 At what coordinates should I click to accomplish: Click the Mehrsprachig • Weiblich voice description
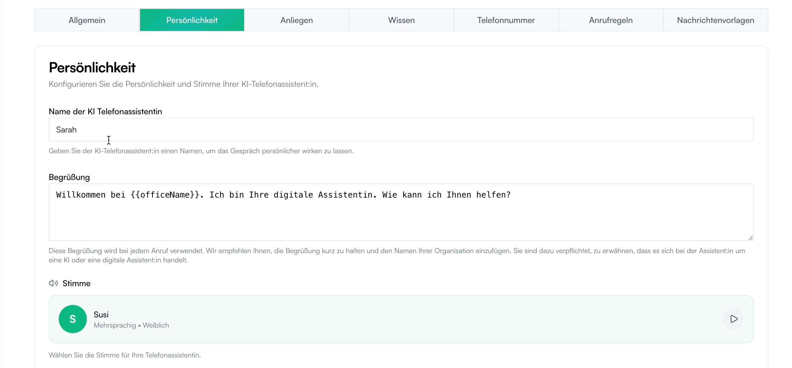131,325
